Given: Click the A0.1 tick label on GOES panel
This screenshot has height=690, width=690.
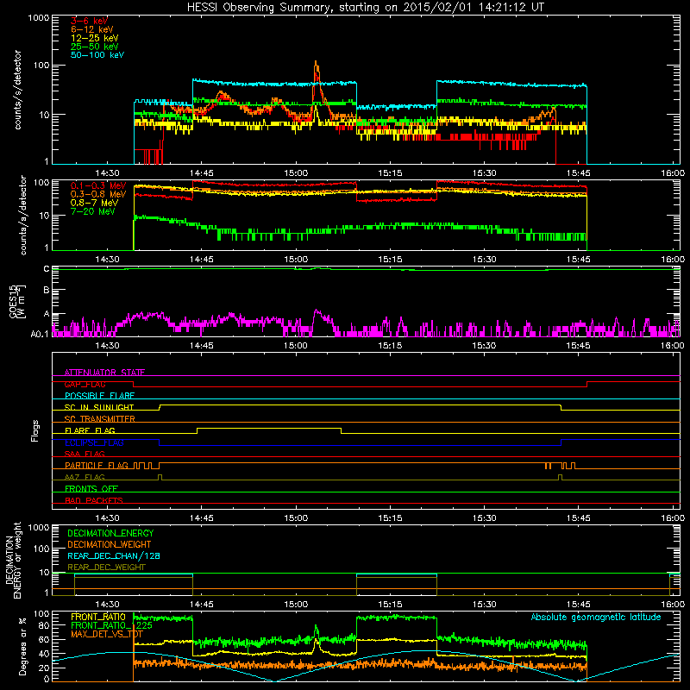Looking at the screenshot, I should click(40, 334).
